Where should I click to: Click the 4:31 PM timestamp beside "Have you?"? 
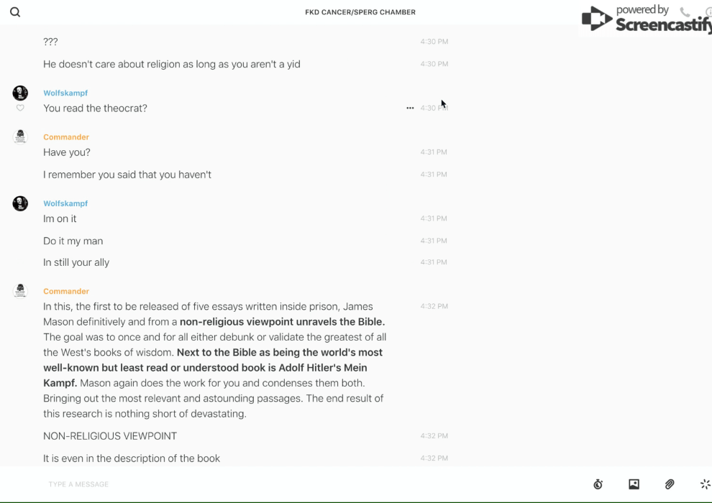pos(434,152)
